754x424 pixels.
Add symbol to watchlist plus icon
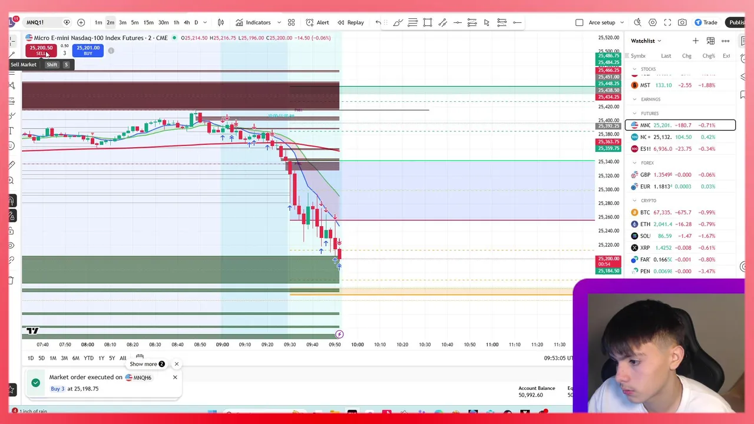(x=696, y=41)
